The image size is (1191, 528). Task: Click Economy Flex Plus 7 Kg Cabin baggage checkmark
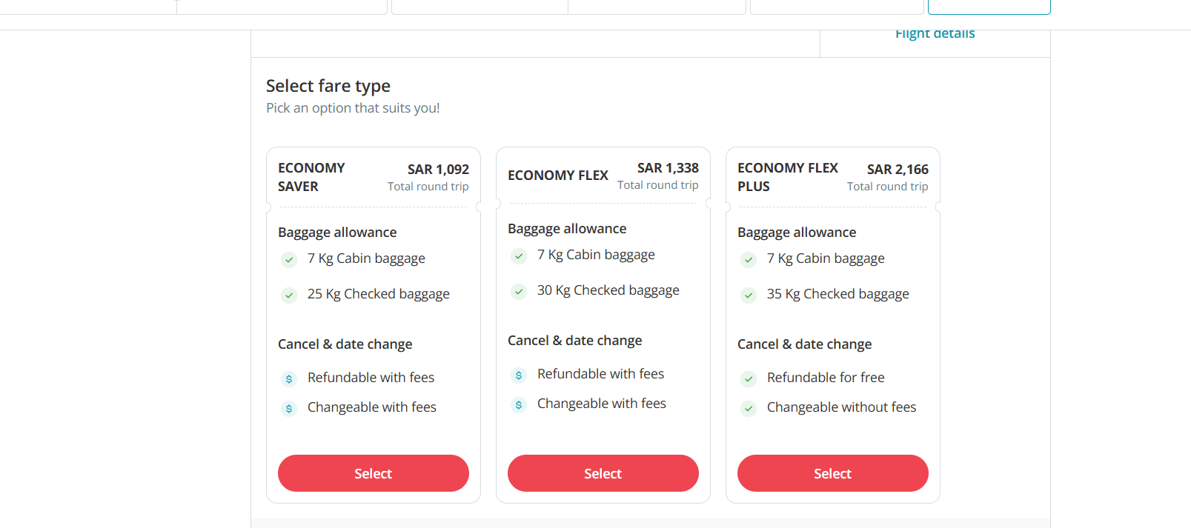click(x=749, y=260)
